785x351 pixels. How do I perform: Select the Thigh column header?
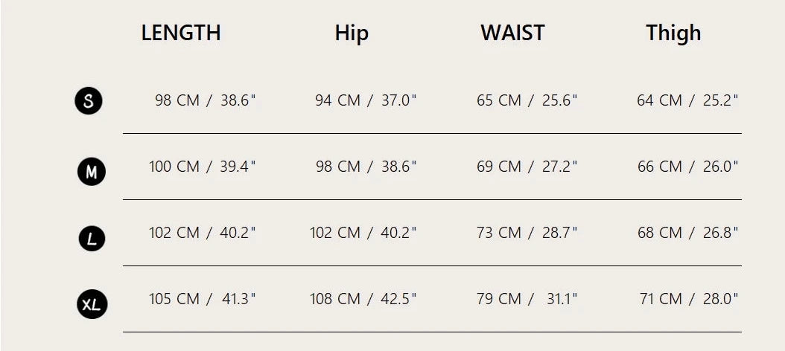[673, 33]
